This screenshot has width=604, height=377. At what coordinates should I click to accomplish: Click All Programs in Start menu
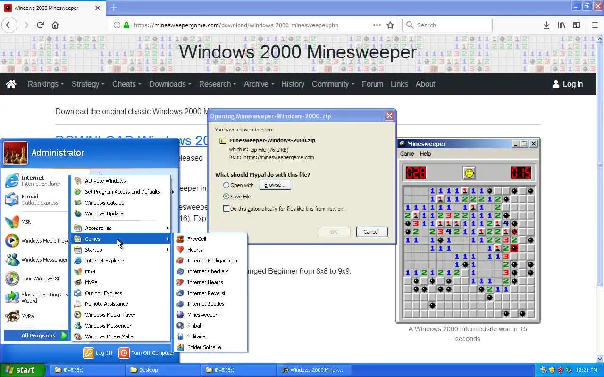tap(37, 336)
